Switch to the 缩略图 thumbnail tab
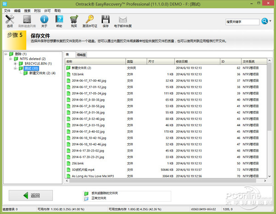 pyautogui.click(x=81, y=55)
